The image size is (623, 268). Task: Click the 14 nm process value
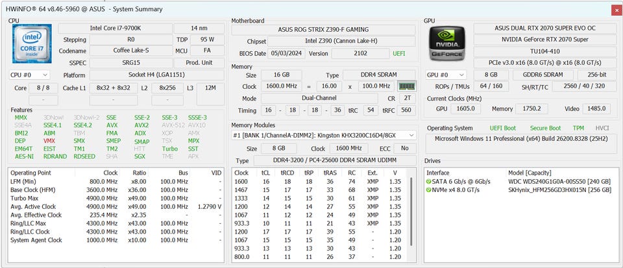(199, 28)
